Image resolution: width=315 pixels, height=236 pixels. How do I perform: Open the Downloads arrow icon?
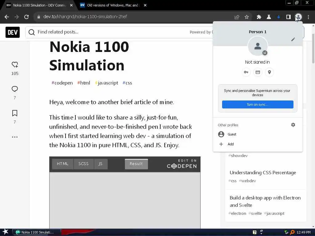(x=279, y=17)
